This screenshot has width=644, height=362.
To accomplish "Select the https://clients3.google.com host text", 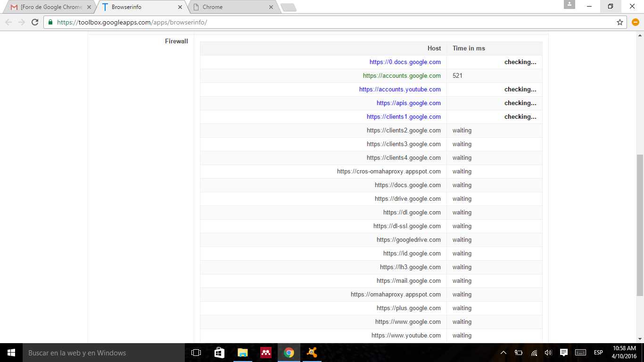I will point(404,144).
